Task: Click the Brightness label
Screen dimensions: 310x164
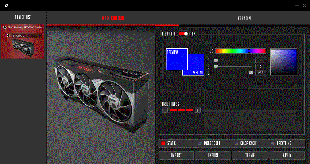Action: [x=170, y=104]
